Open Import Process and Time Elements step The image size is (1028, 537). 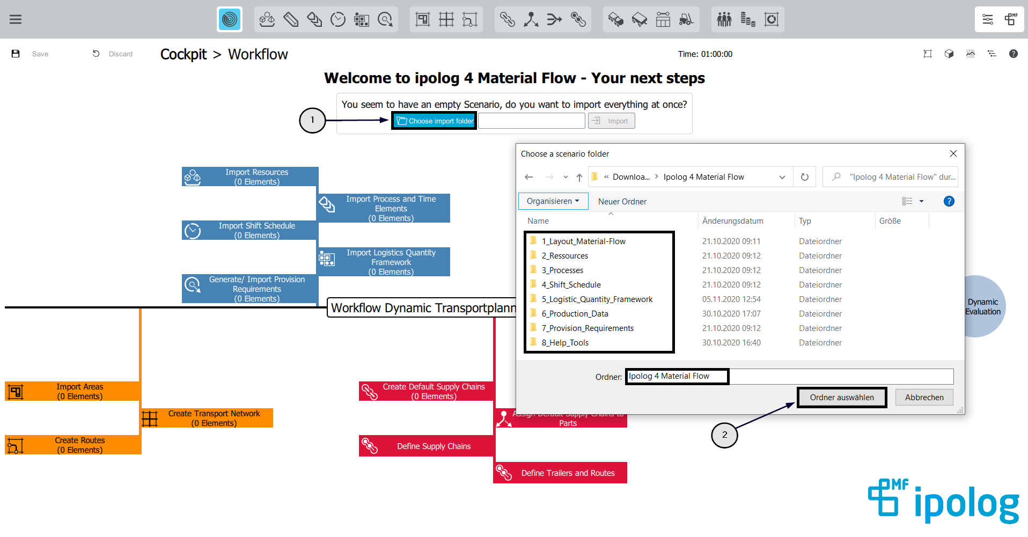[384, 208]
